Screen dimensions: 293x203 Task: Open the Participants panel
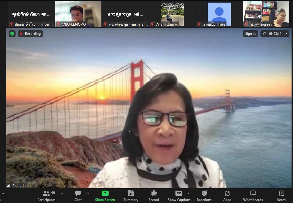click(x=46, y=196)
